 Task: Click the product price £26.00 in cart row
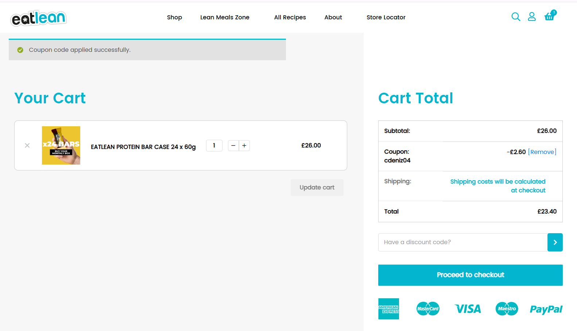pos(311,146)
